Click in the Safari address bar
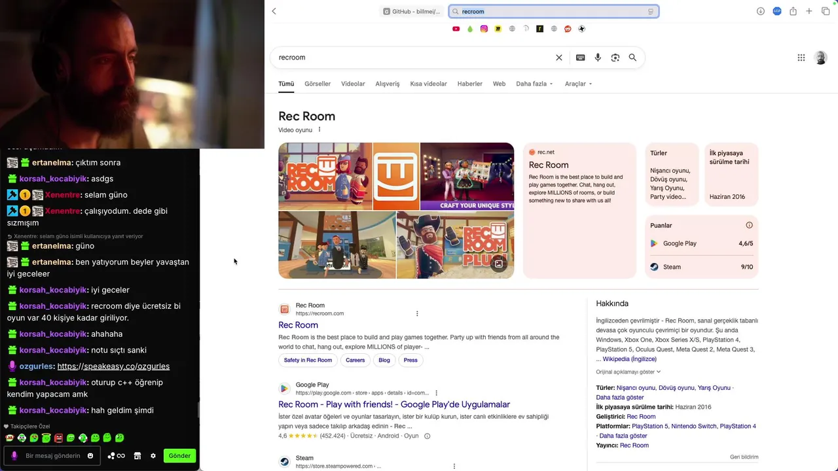Image resolution: width=838 pixels, height=471 pixels. pos(554,12)
